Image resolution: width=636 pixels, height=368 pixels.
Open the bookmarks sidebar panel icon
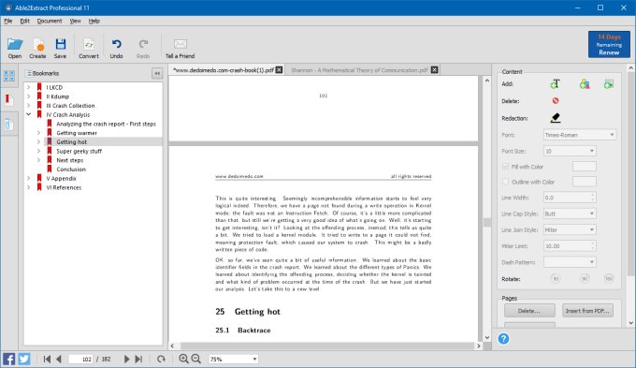(x=9, y=99)
